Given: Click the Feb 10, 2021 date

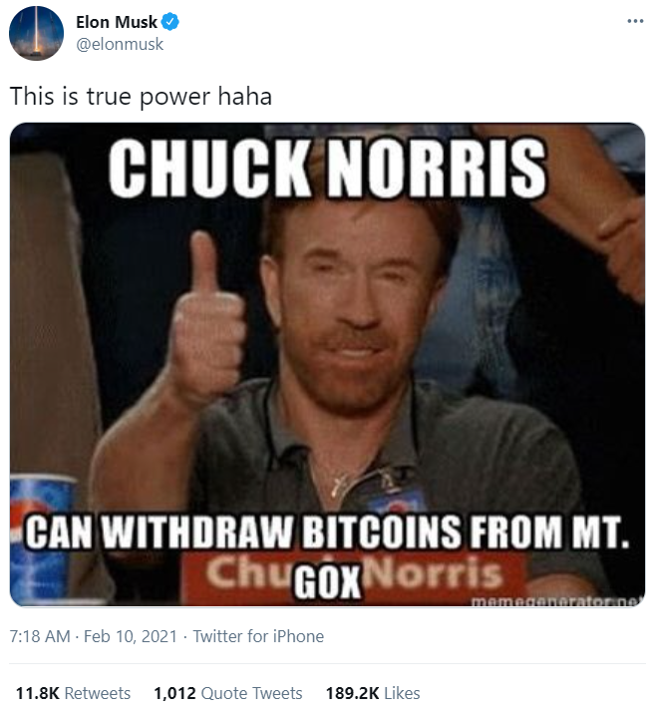Looking at the screenshot, I should 131,636.
